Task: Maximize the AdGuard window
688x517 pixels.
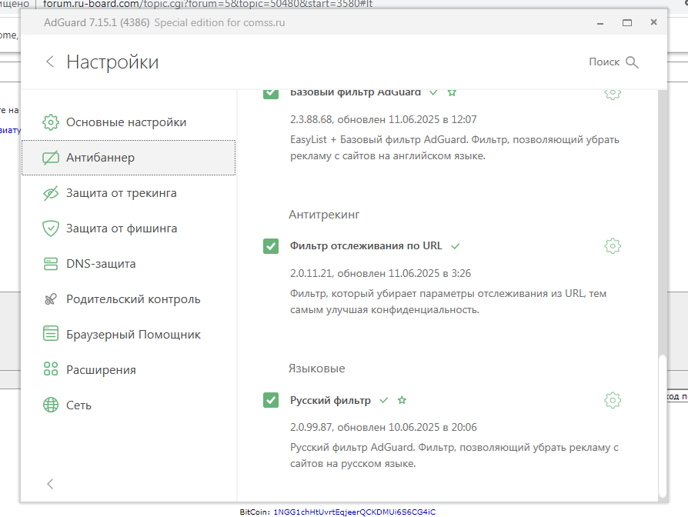Action: [627, 23]
